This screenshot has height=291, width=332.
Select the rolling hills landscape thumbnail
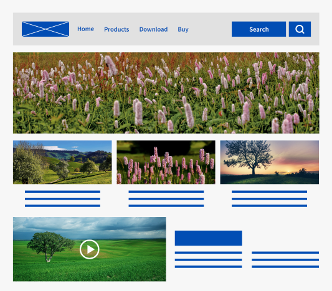(x=62, y=162)
